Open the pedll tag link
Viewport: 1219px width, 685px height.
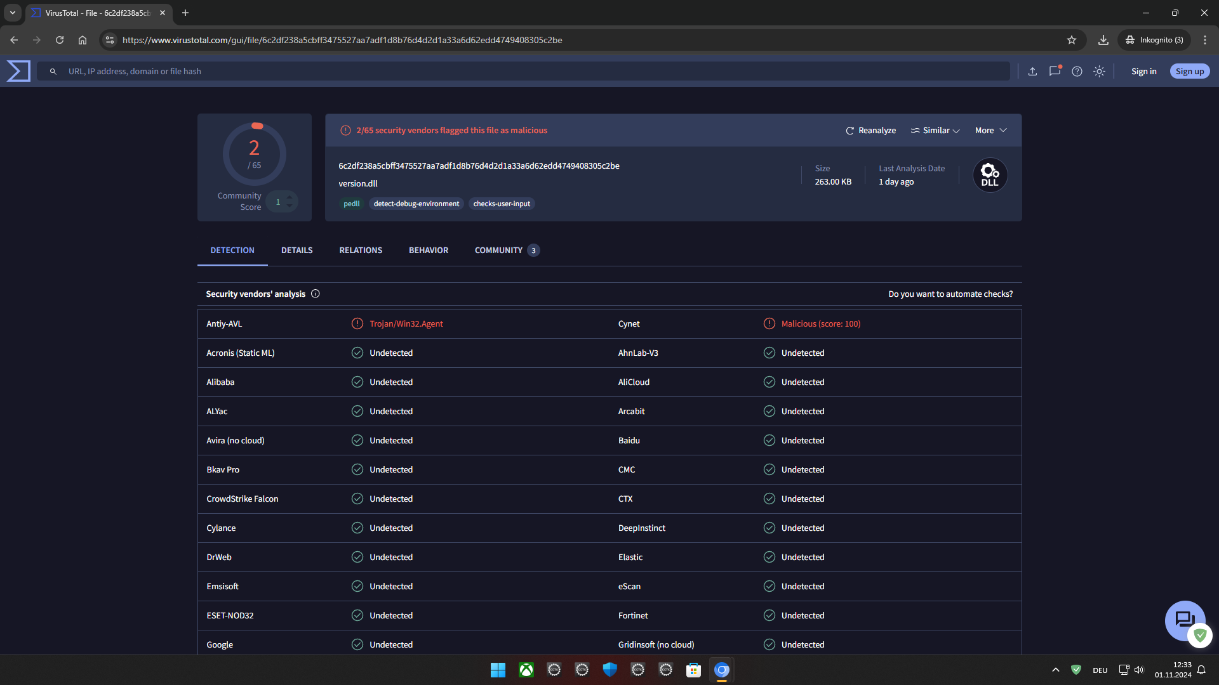pos(351,204)
